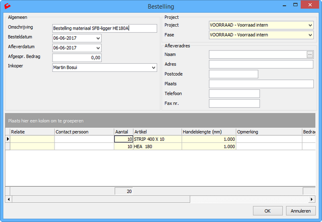The height and width of the screenshot is (222, 322).
Task: Click Opmerking cell of STRIP row
Action: click(x=269, y=139)
